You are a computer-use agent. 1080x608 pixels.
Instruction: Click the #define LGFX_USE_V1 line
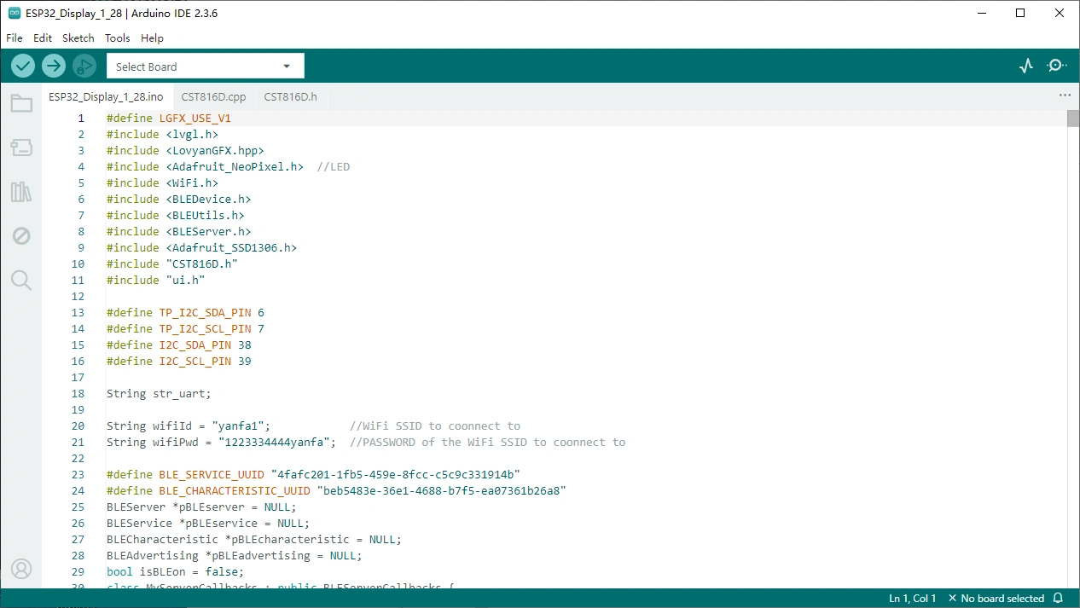pyautogui.click(x=169, y=119)
